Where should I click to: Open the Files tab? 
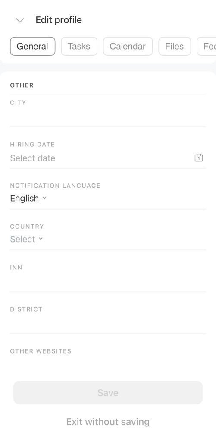pos(175,46)
